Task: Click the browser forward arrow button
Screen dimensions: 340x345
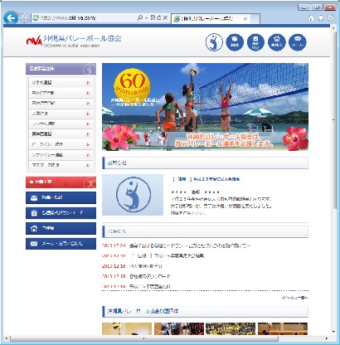Action: (x=25, y=18)
